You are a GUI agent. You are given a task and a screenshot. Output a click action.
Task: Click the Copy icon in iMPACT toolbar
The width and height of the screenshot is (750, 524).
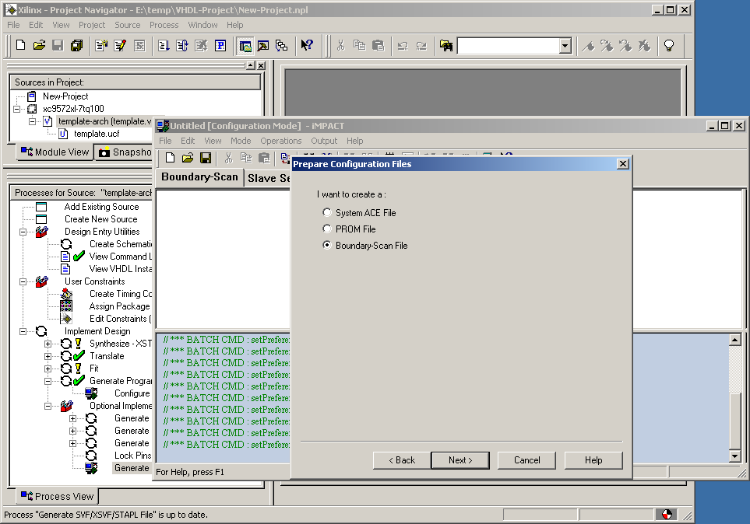pos(246,158)
